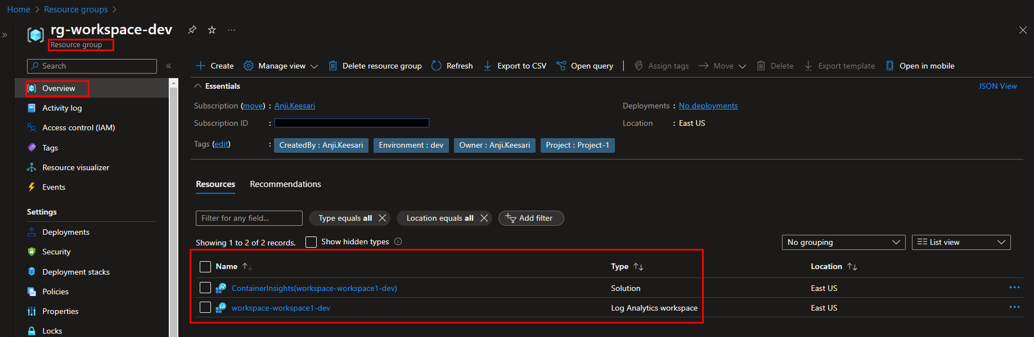The height and width of the screenshot is (337, 1034).
Task: Remove the Location equals all filter
Action: 484,218
